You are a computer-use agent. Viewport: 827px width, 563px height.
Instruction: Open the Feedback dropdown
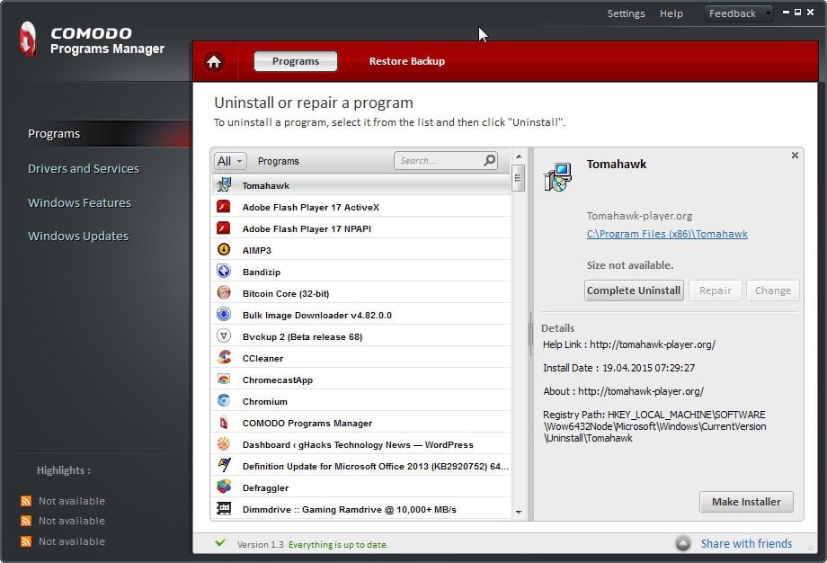point(738,13)
